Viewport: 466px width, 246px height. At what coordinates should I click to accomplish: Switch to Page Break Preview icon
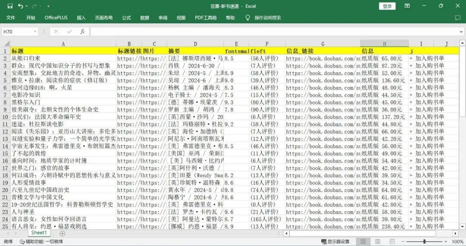click(392, 242)
